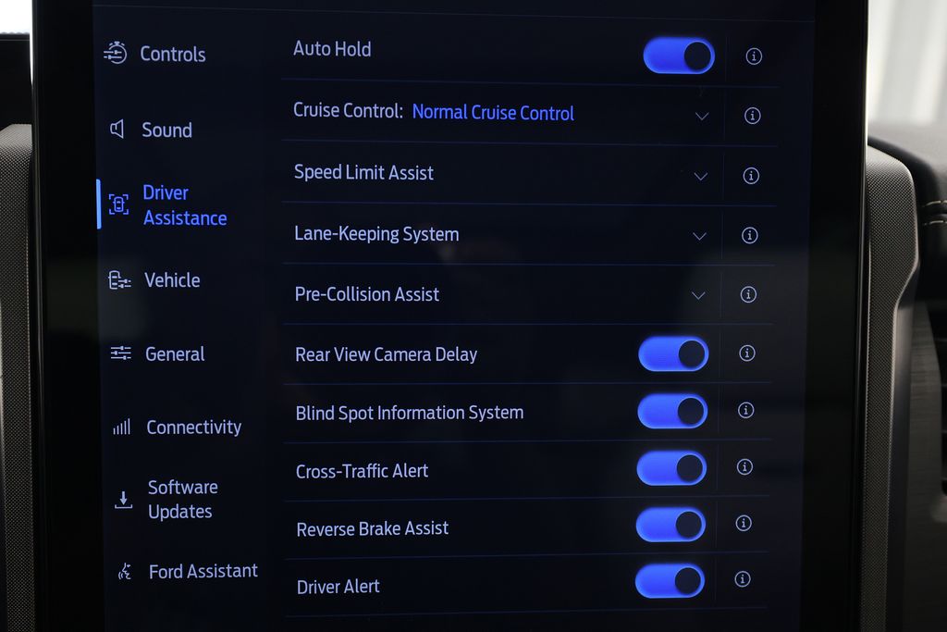Open Lane-Keeping System info icon
This screenshot has width=947, height=632.
(749, 235)
